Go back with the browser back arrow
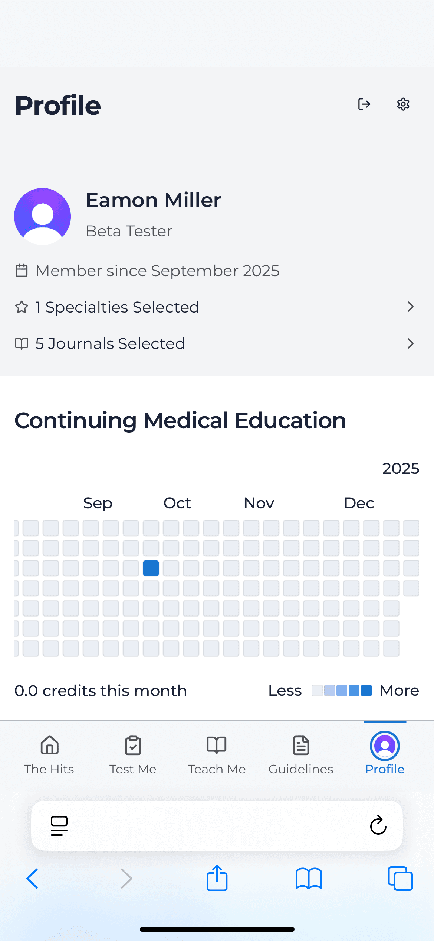 33,879
